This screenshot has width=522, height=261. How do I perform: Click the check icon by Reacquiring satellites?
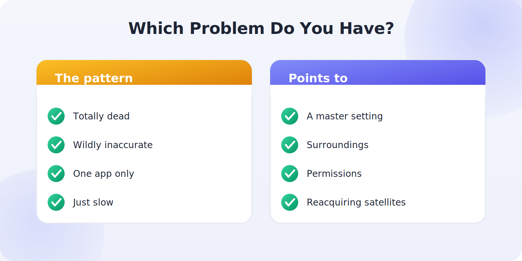coord(290,202)
